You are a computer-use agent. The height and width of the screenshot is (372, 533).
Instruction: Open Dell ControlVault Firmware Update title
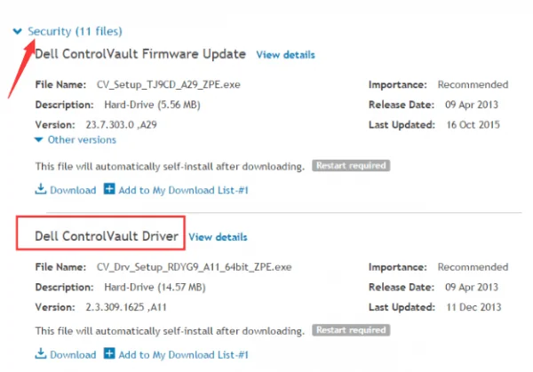(x=140, y=54)
